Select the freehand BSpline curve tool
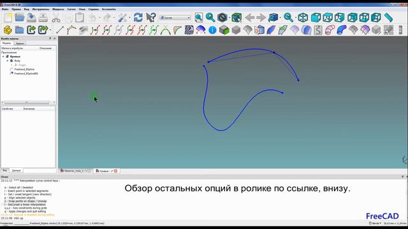Image resolution: width=408 pixels, height=229 pixels. pyautogui.click(x=71, y=30)
